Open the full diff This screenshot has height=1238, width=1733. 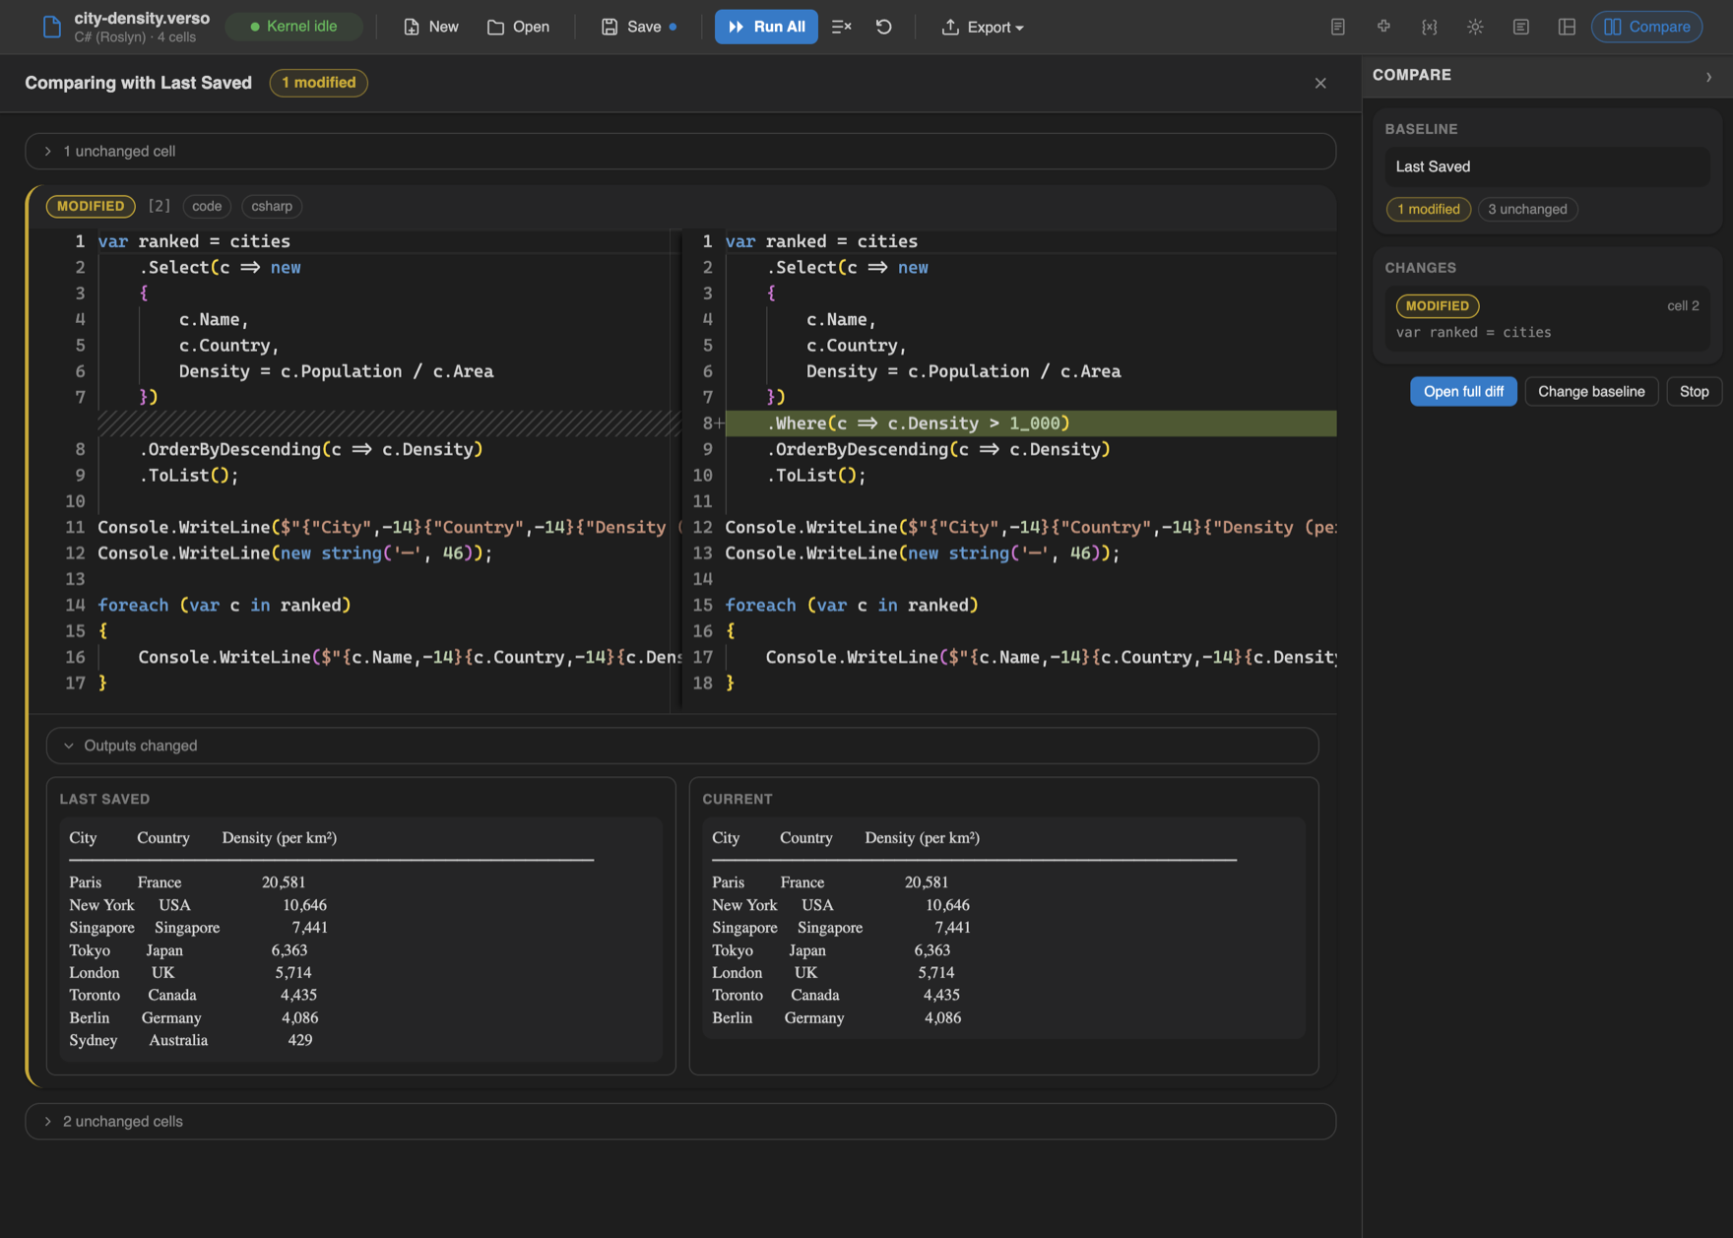click(x=1463, y=391)
